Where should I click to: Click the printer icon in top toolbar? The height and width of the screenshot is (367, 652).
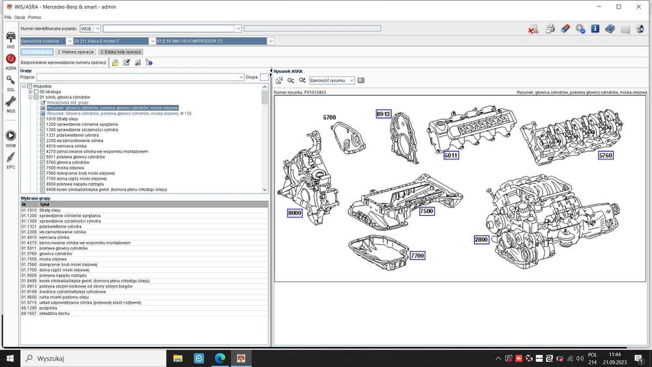(550, 29)
